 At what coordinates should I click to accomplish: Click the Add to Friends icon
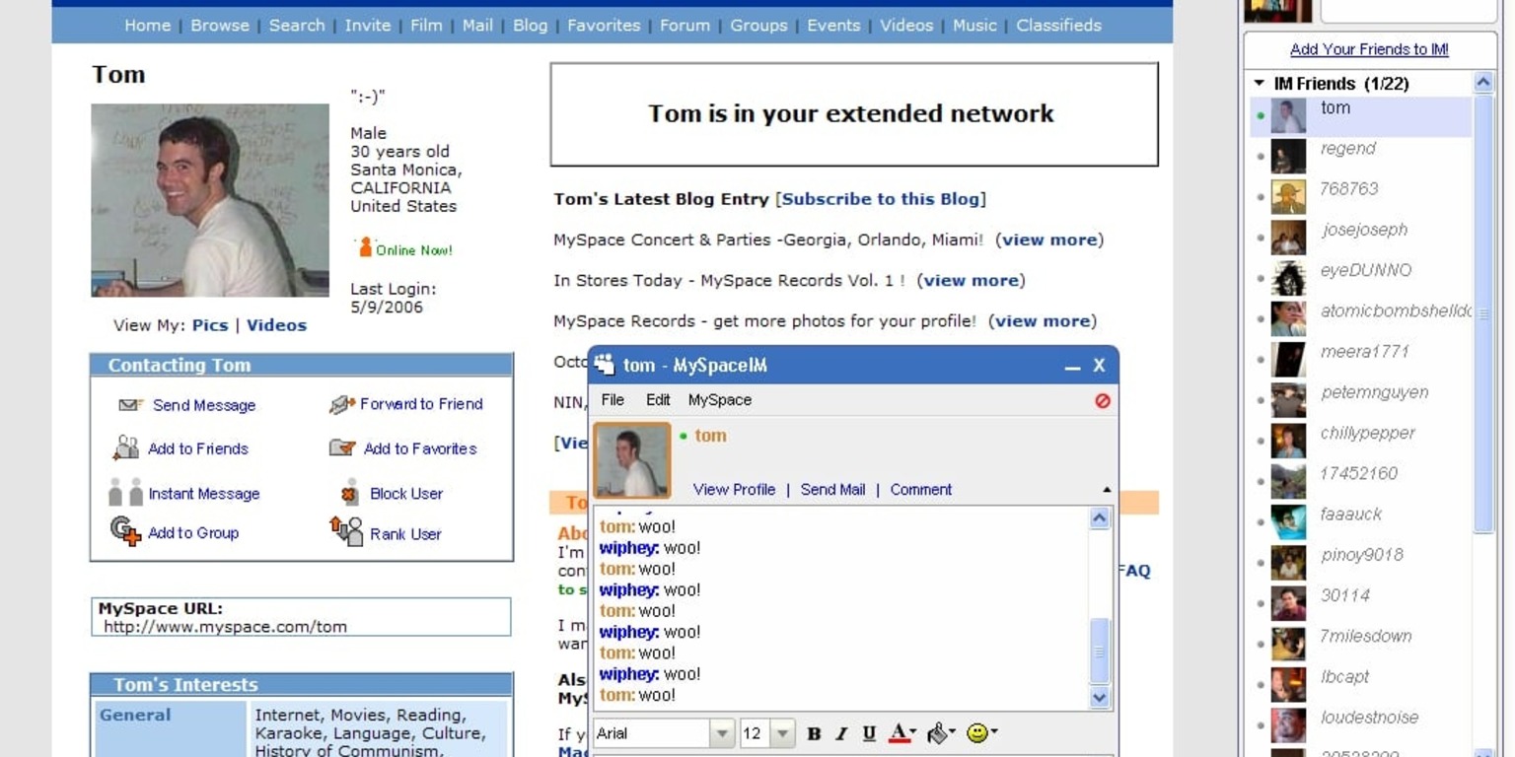[126, 448]
